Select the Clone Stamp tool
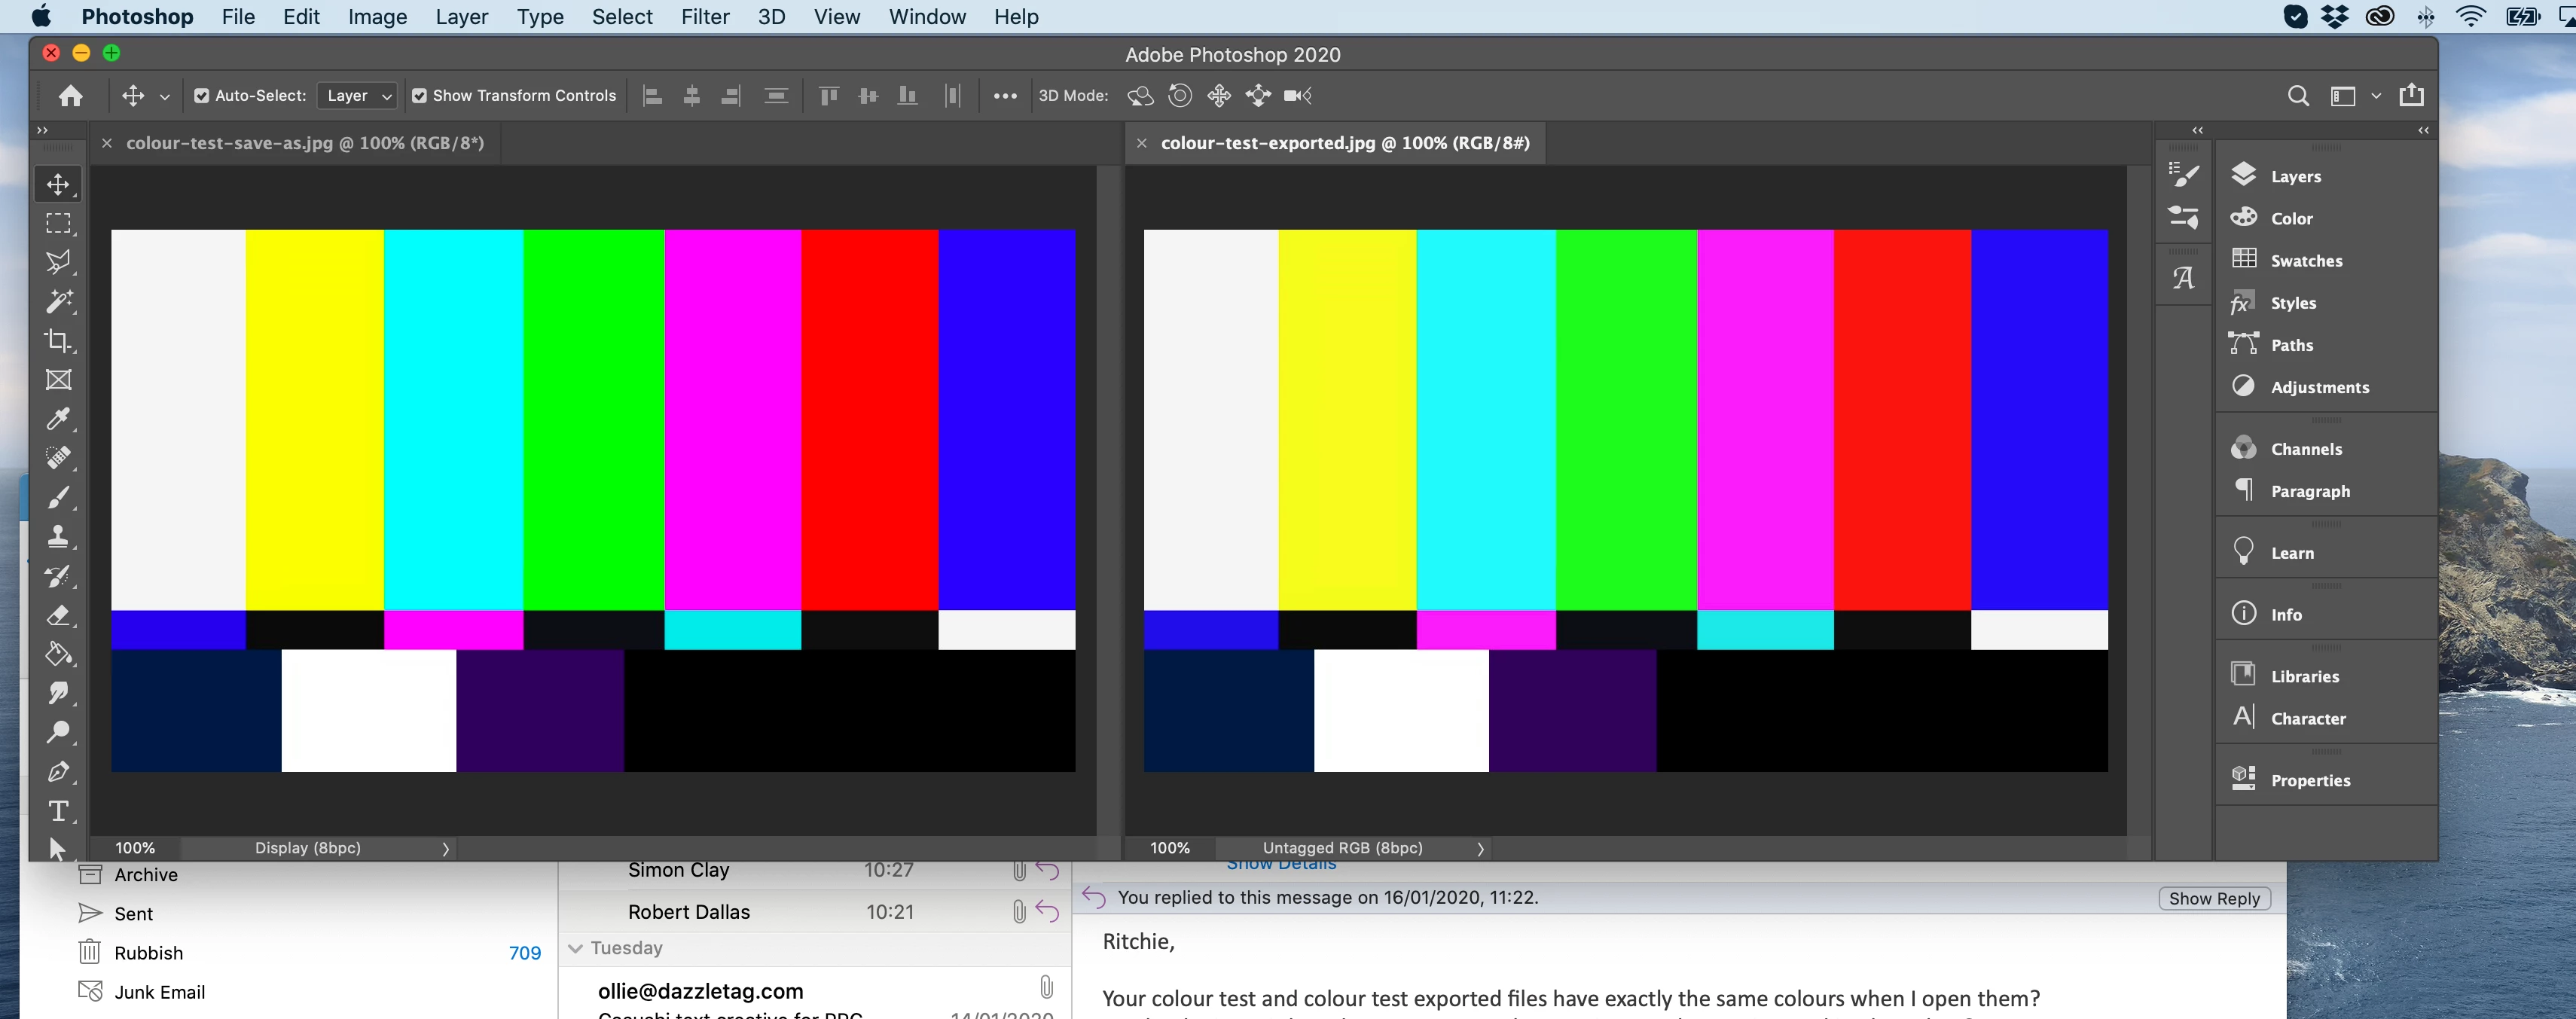Image resolution: width=2576 pixels, height=1019 pixels. pyautogui.click(x=58, y=537)
